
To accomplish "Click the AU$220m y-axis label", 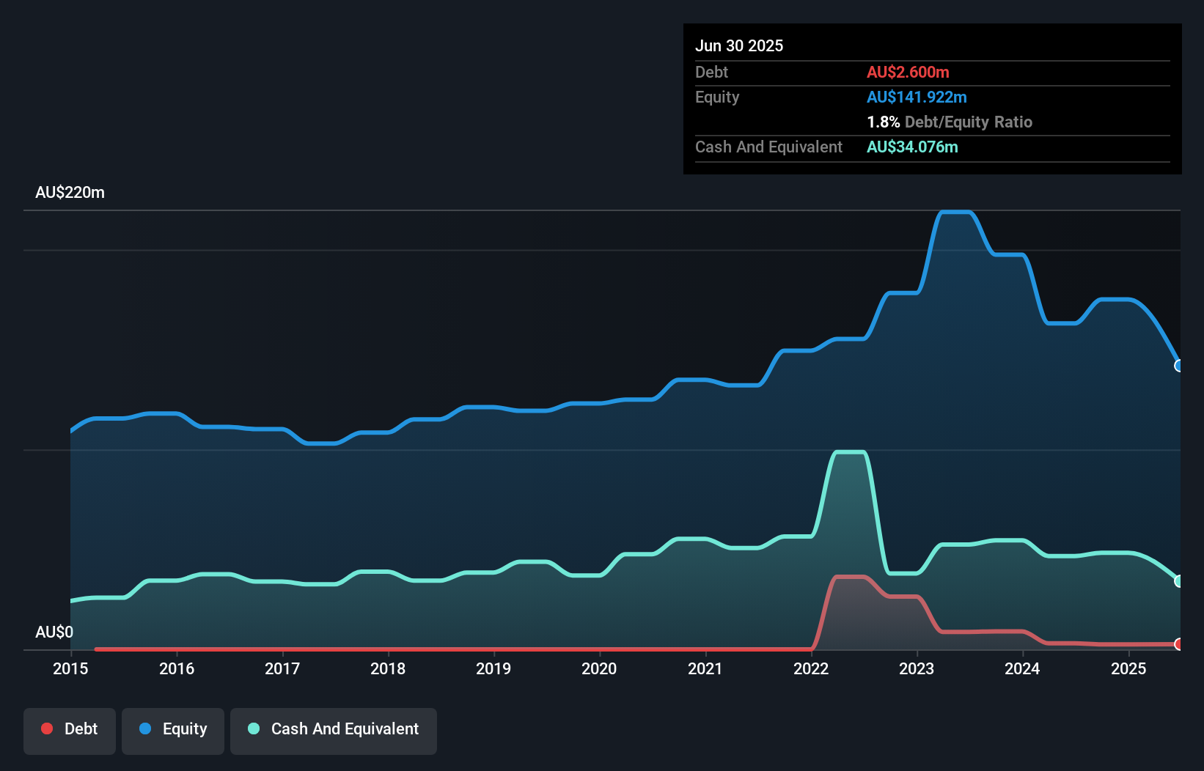I will tap(70, 193).
